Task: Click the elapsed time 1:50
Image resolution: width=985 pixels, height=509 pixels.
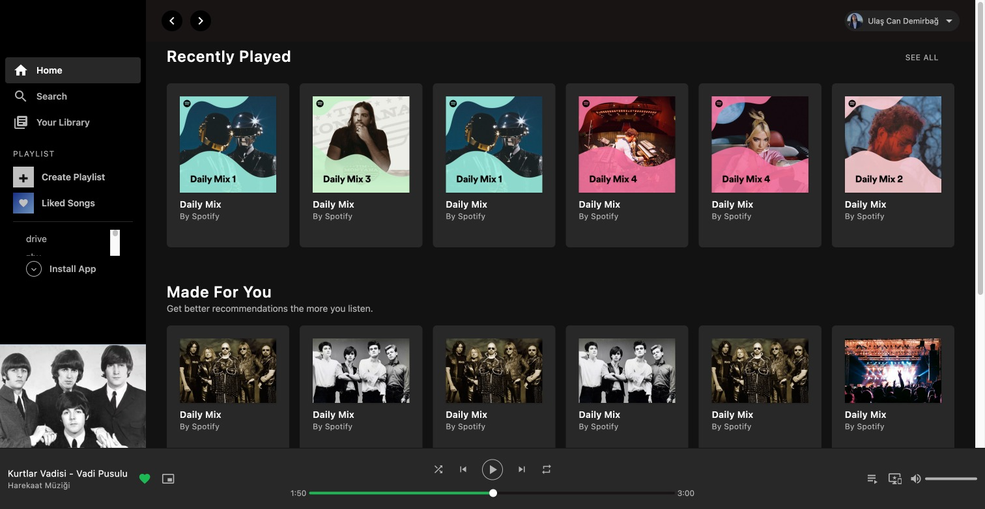Action: (x=298, y=493)
